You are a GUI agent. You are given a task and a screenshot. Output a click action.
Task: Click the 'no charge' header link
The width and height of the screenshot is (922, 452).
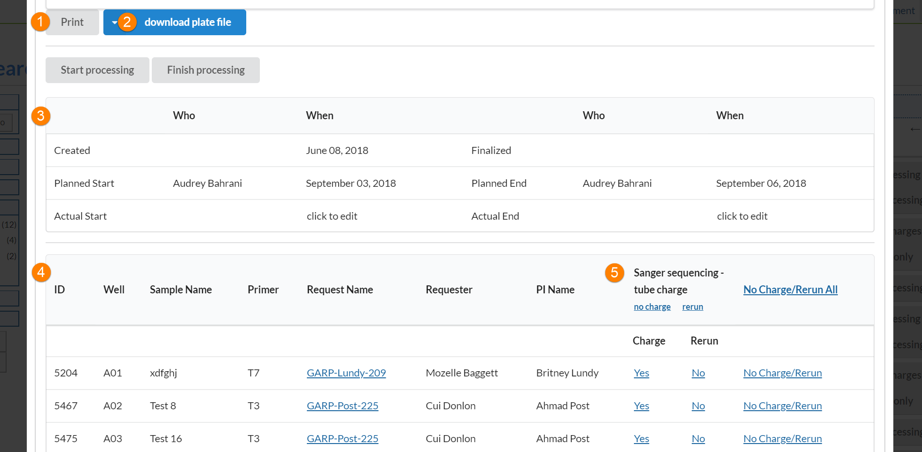pos(652,306)
